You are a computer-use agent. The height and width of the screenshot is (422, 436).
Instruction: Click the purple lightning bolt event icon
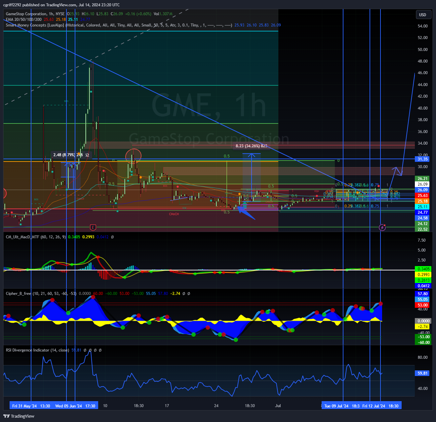(x=382, y=227)
